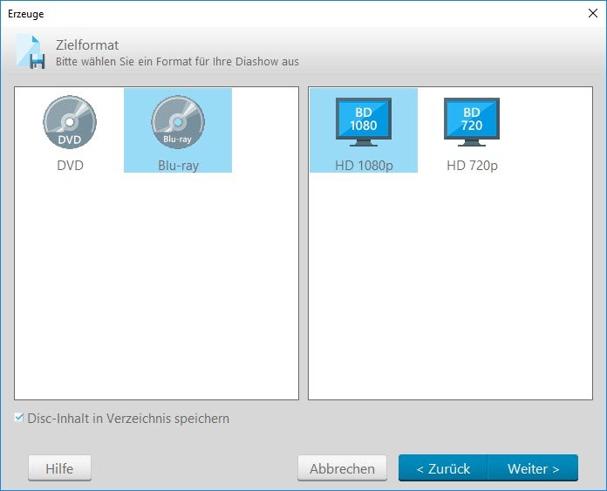Click the 'HD 720p' label text

pyautogui.click(x=472, y=166)
